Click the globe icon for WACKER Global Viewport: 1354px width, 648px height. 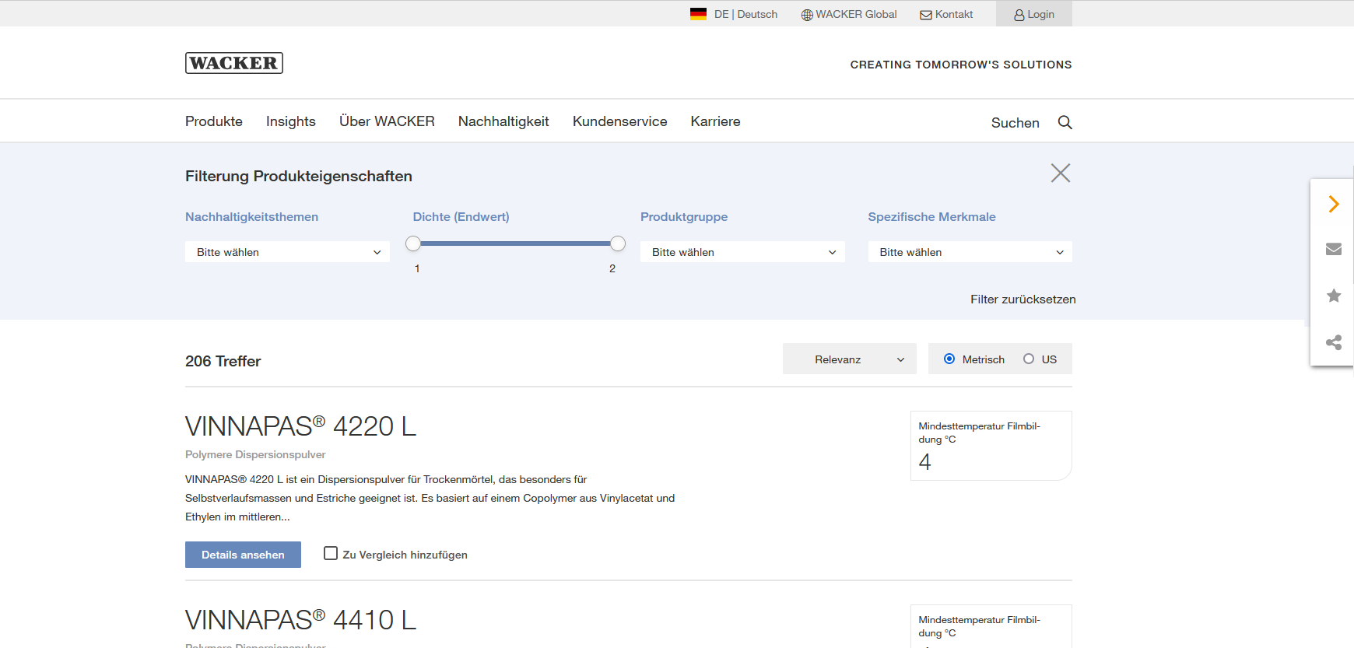[x=807, y=15]
